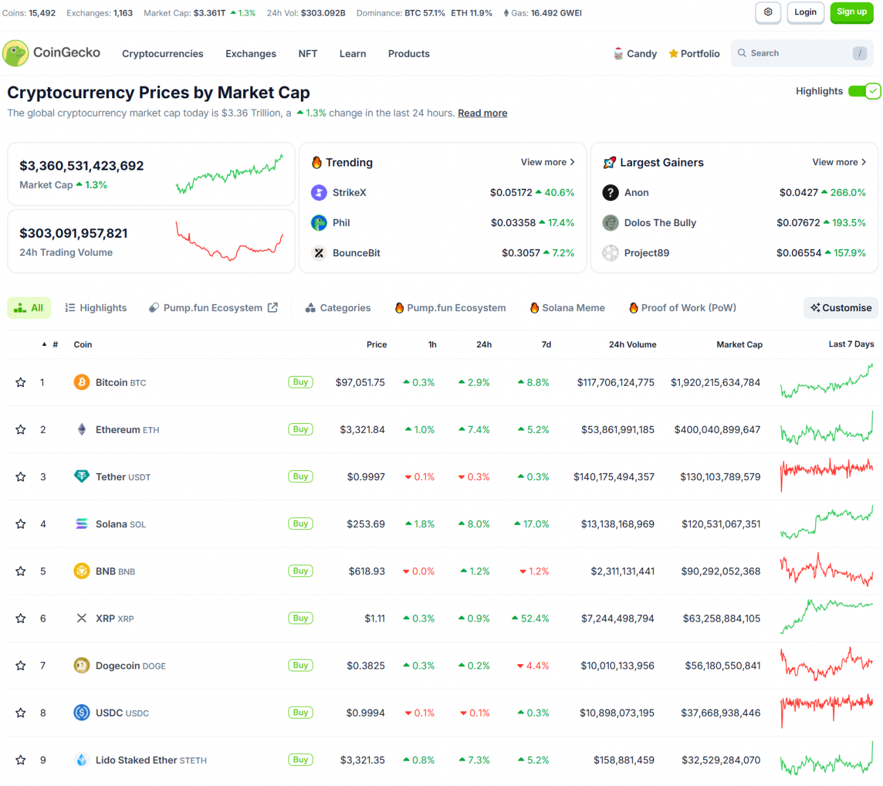The width and height of the screenshot is (883, 786).
Task: Open the Solana Meme tab
Action: [x=567, y=308]
